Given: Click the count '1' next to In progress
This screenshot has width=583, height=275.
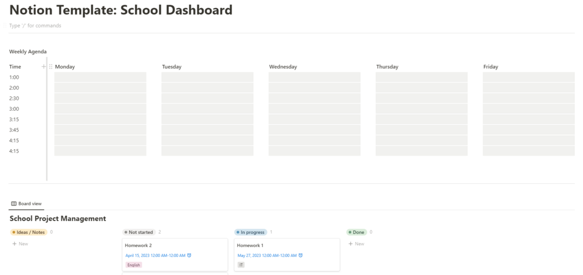Looking at the screenshot, I should pos(271,232).
